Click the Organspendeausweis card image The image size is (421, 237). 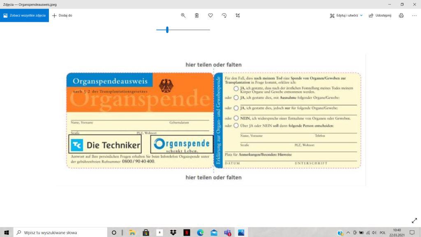pyautogui.click(x=213, y=121)
